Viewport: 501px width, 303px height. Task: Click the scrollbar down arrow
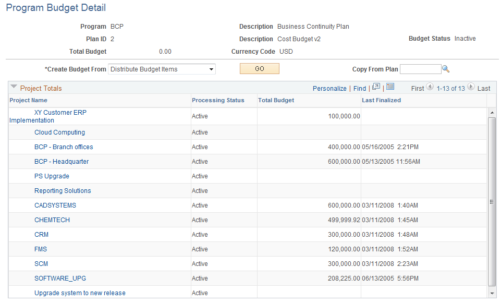pos(491,293)
